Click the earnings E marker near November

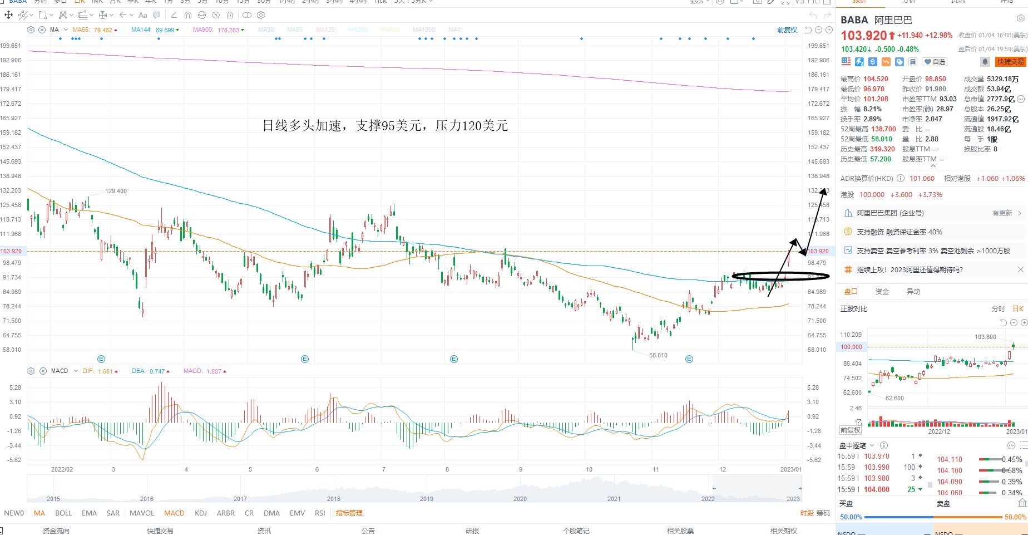689,359
